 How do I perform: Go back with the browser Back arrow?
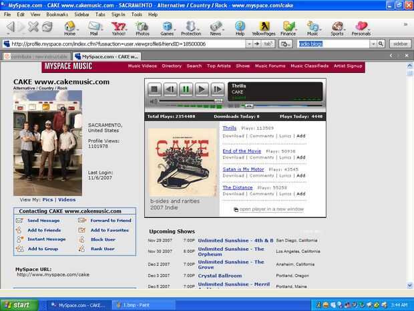(x=11, y=27)
